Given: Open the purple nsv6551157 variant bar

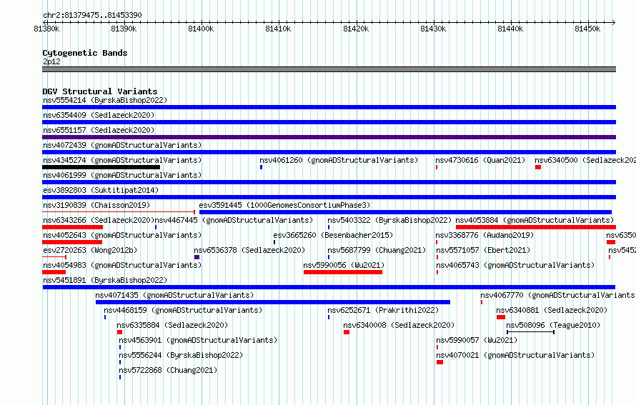Looking at the screenshot, I should click(x=329, y=137).
